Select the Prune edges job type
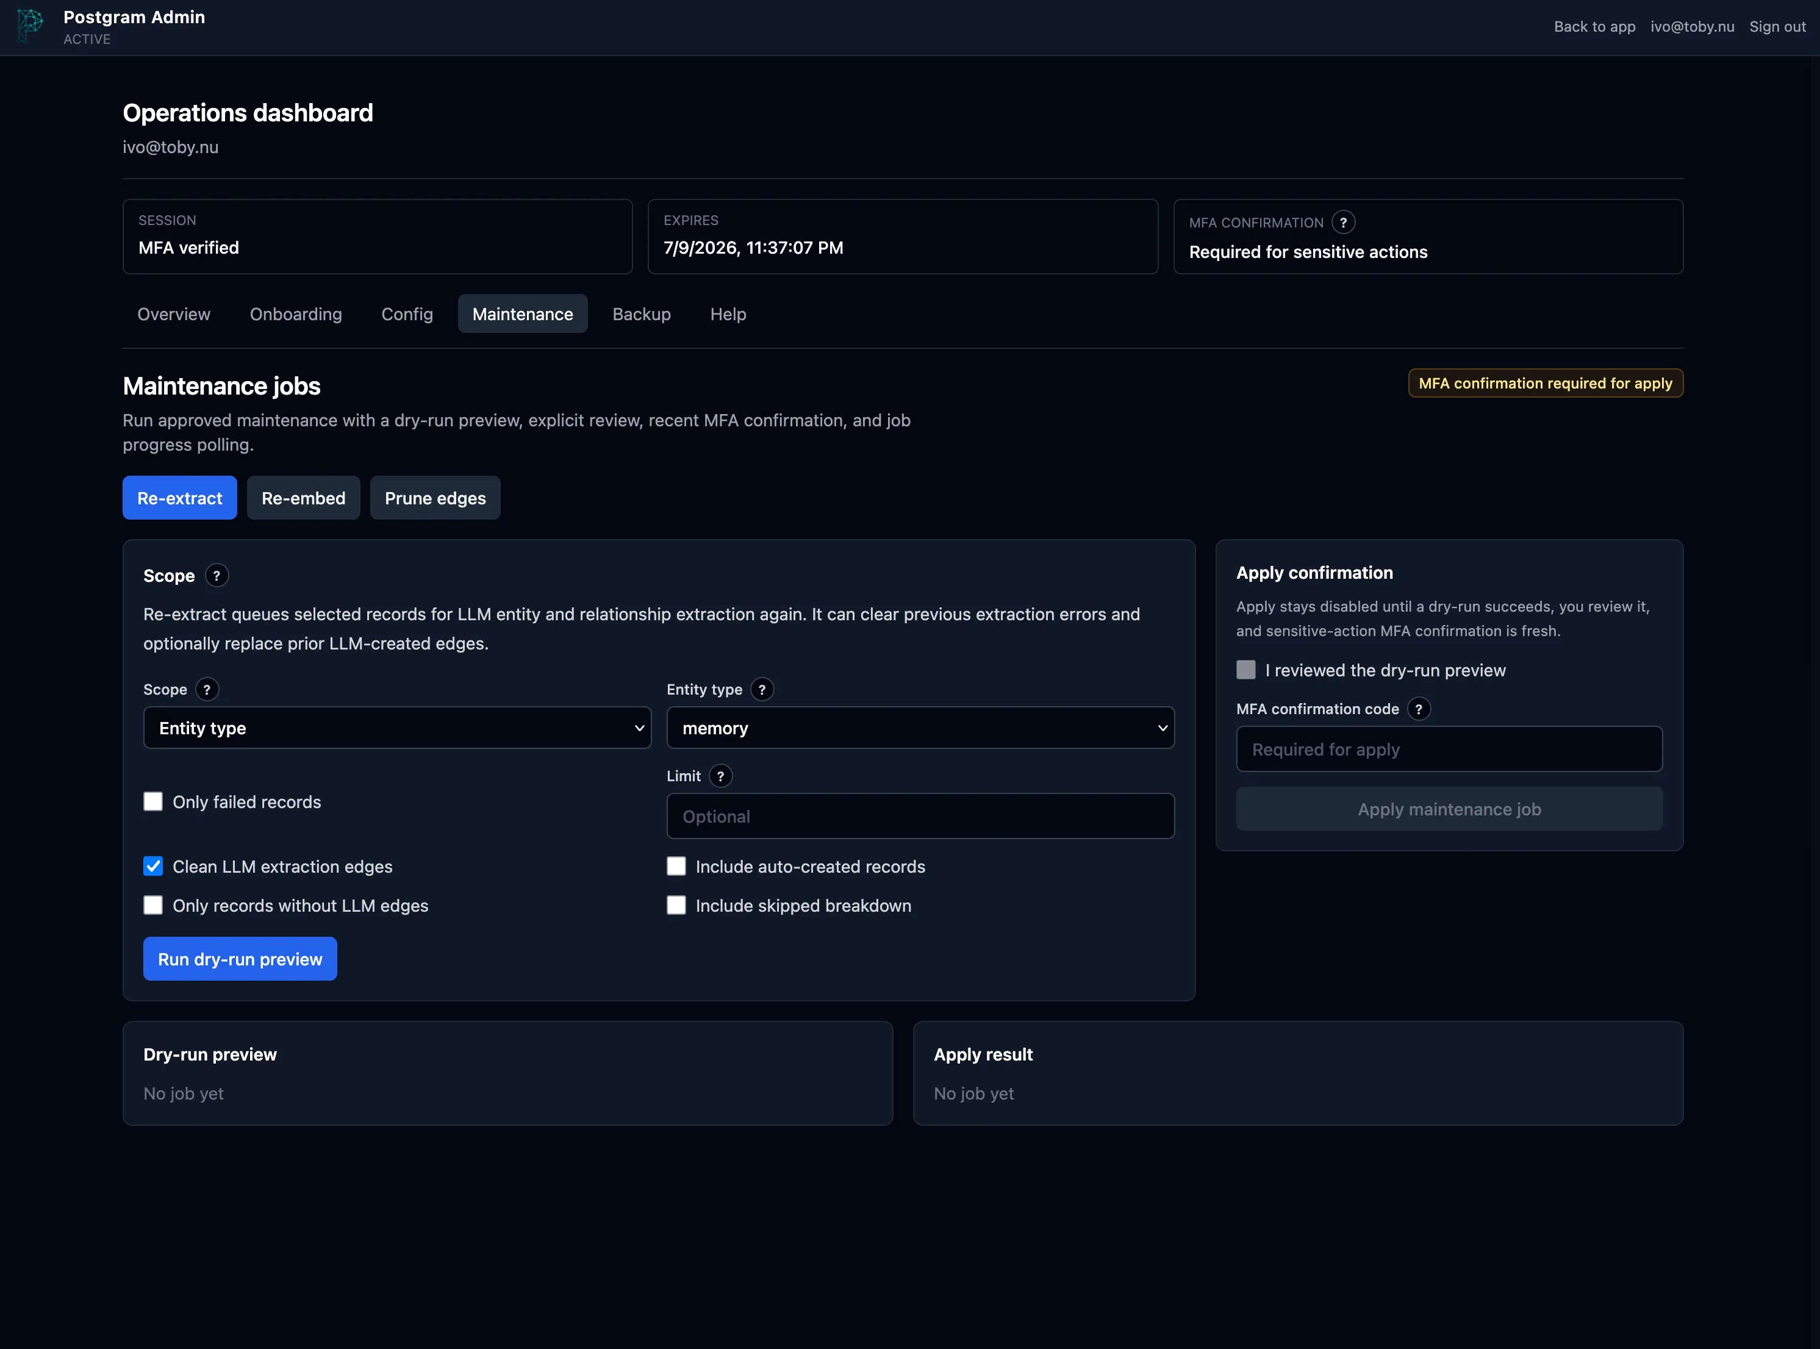Screen dimensions: 1820x1349 [x=435, y=498]
